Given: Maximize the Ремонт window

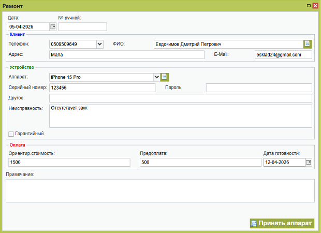Looking at the screenshot, I should click(x=309, y=5).
